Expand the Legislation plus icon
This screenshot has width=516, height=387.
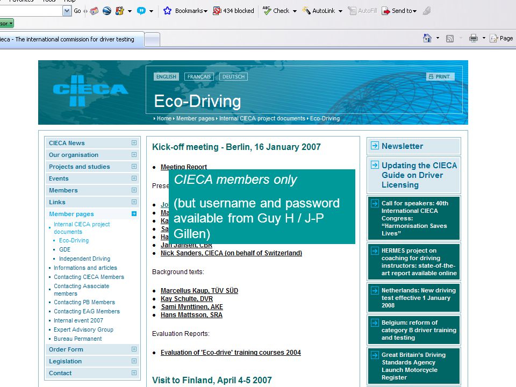[x=134, y=361]
